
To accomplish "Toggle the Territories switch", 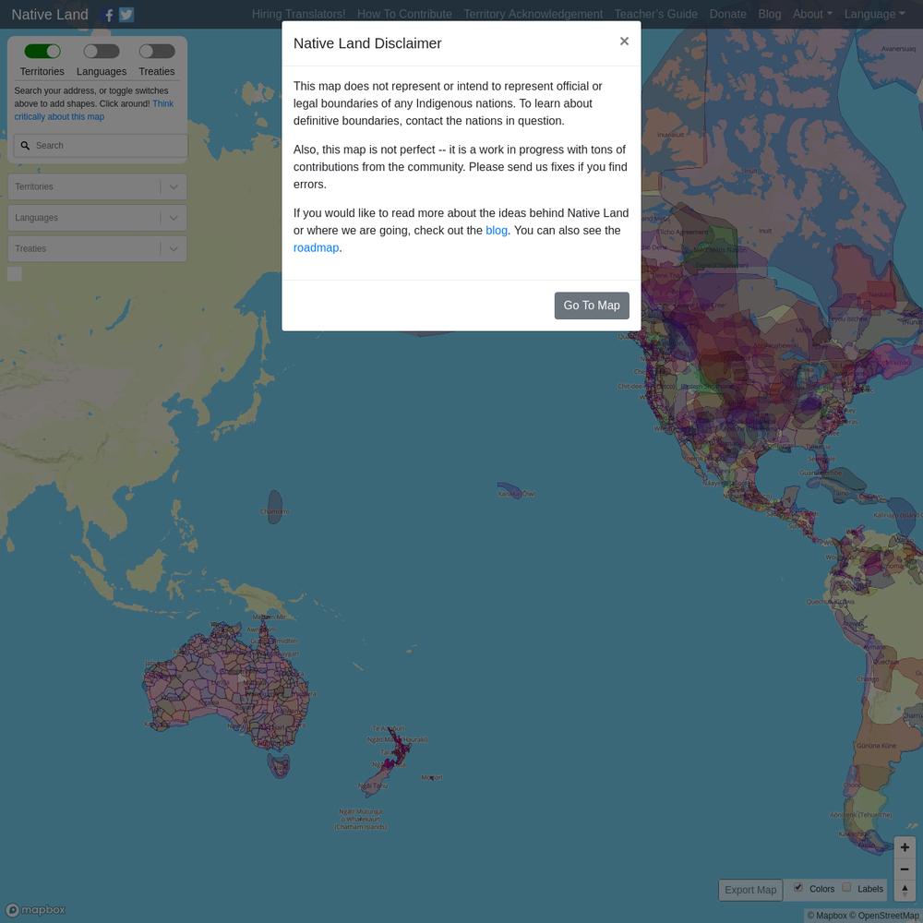I will pyautogui.click(x=42, y=51).
